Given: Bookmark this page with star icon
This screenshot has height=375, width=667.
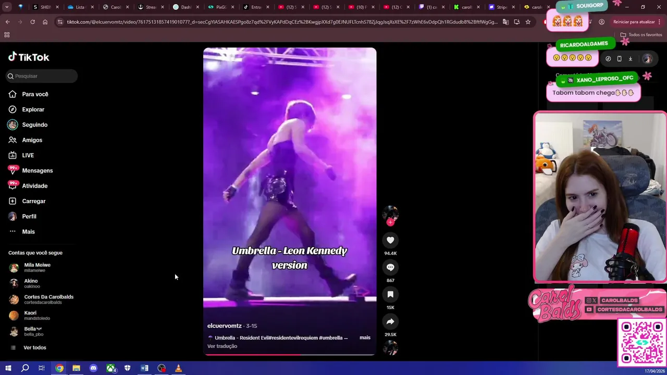Looking at the screenshot, I should (528, 22).
